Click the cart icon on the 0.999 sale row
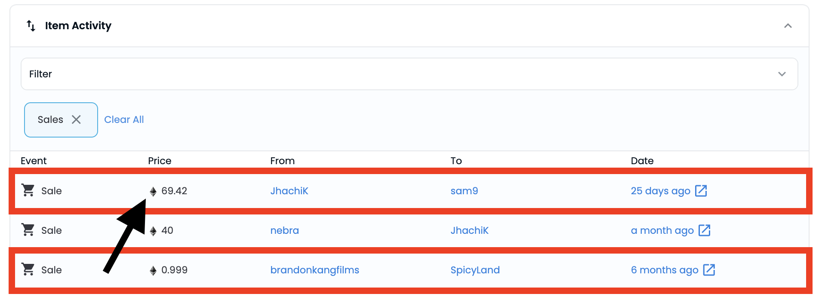 (x=28, y=269)
